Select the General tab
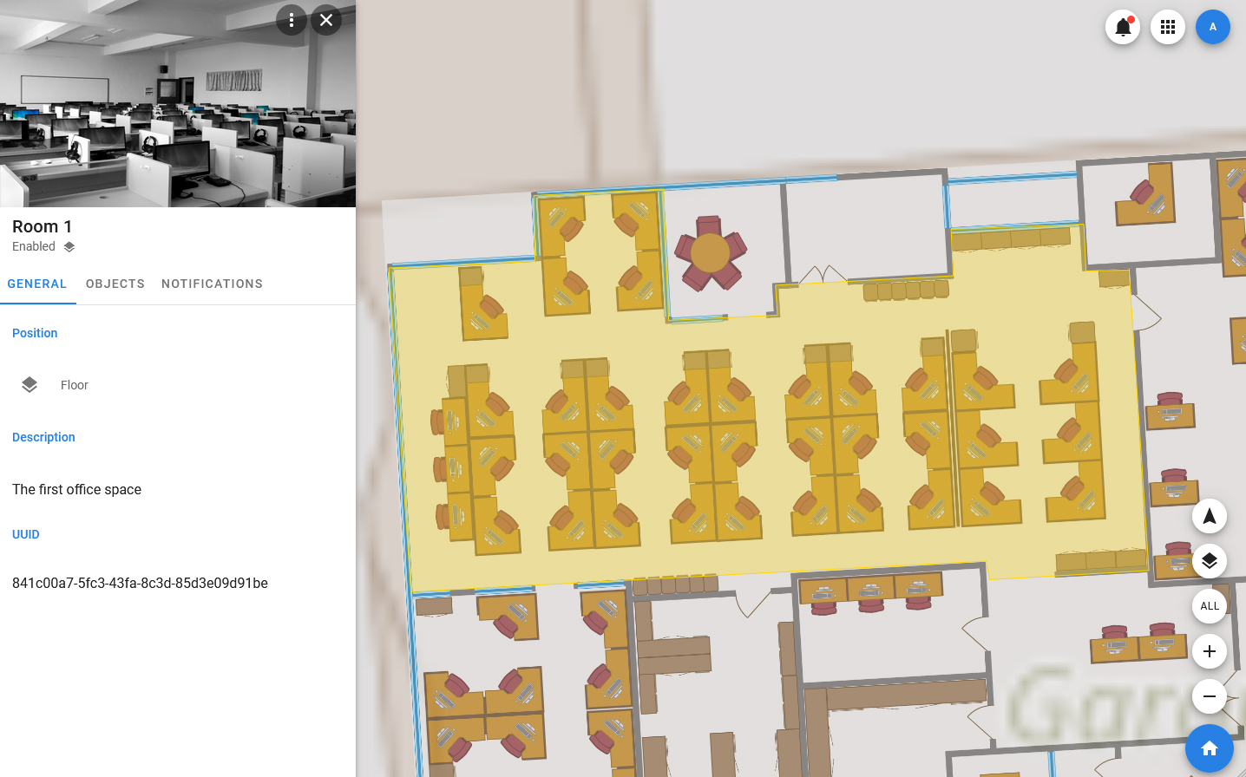1246x777 pixels. pyautogui.click(x=37, y=284)
